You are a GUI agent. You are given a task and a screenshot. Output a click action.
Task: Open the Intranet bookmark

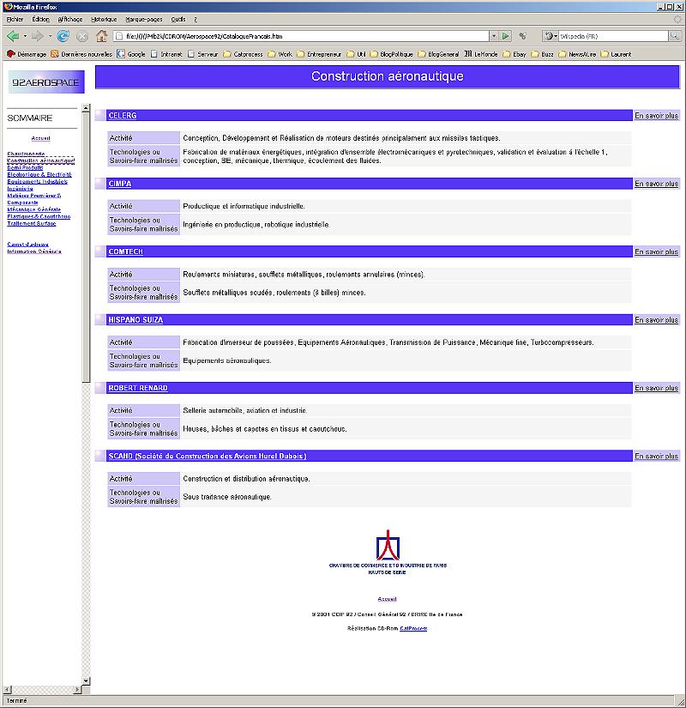click(x=166, y=54)
